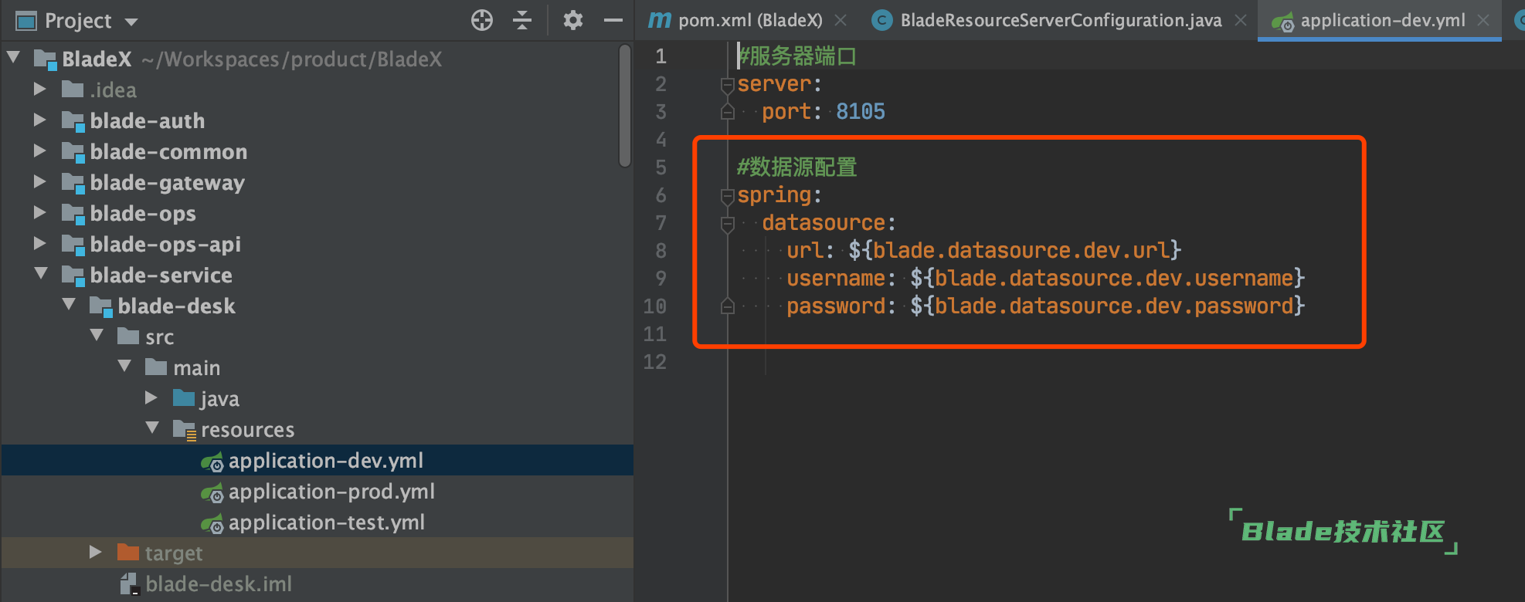1525x602 pixels.
Task: Close the pom.xml (BladeX) tab
Action: click(841, 21)
